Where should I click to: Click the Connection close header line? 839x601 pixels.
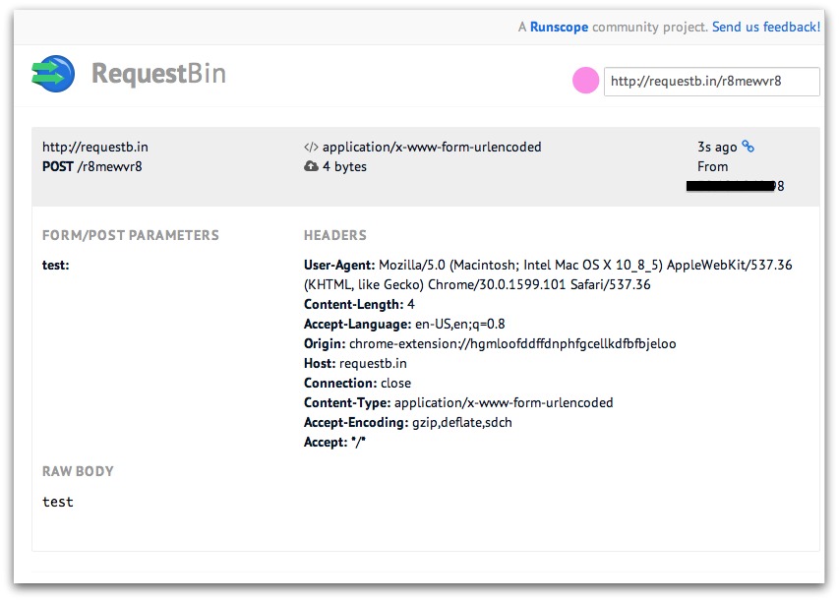pyautogui.click(x=357, y=384)
